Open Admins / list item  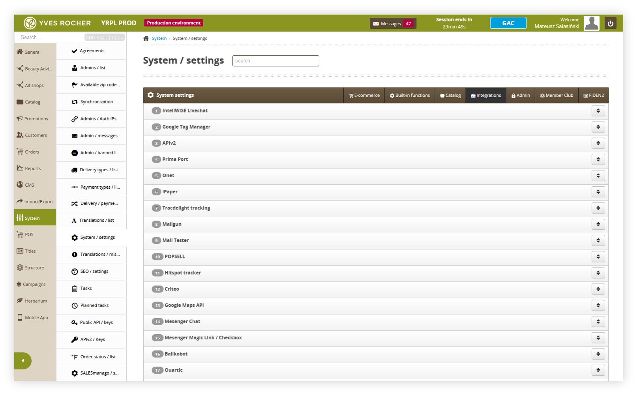pos(92,68)
